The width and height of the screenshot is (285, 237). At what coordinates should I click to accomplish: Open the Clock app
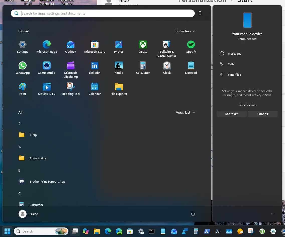click(167, 68)
